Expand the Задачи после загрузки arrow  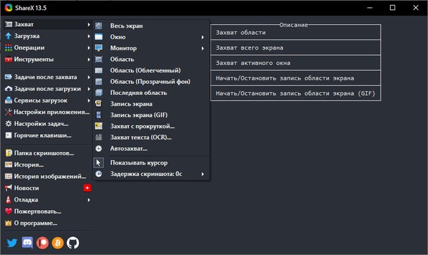coord(89,89)
